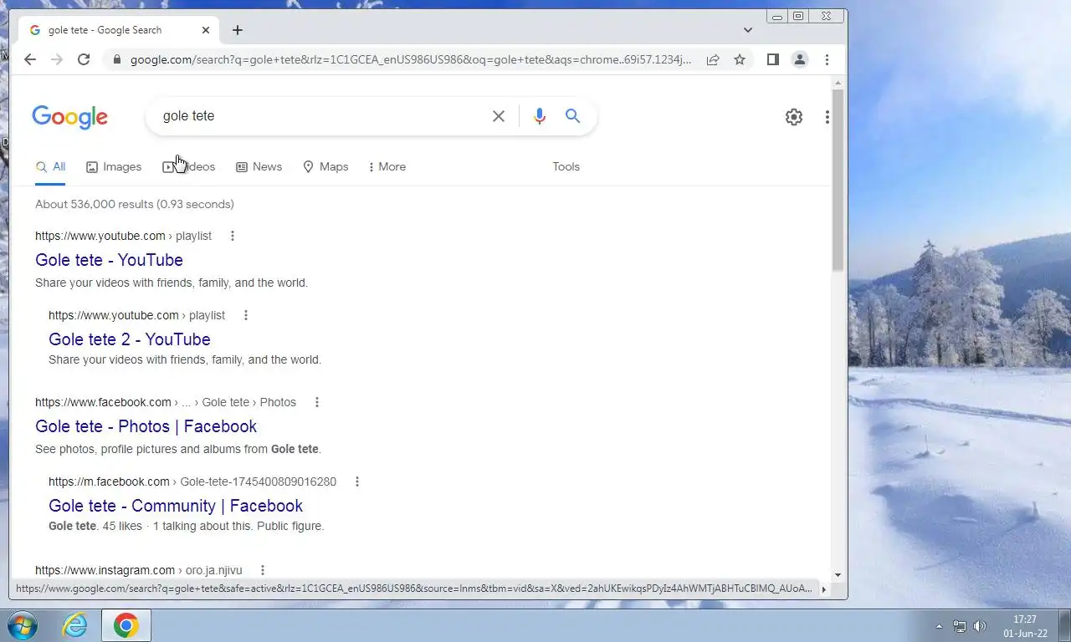This screenshot has width=1071, height=642.
Task: Click Chrome taskbar icon
Action: point(126,625)
